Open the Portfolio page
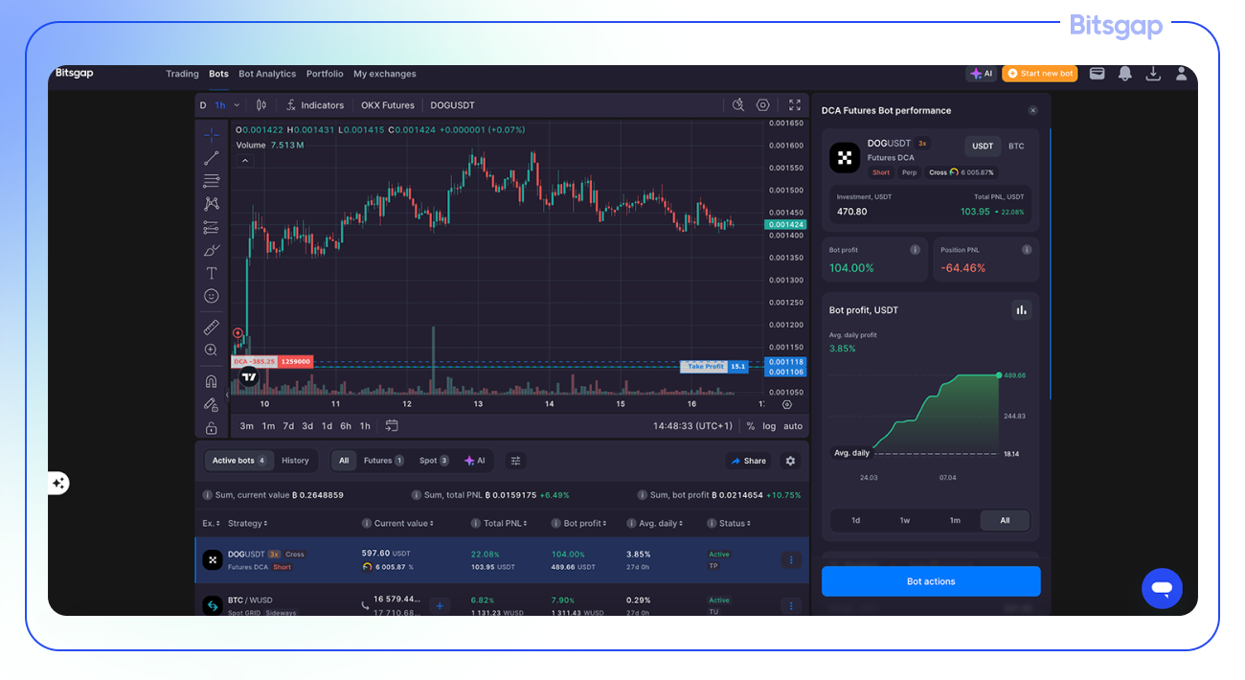 pos(325,74)
